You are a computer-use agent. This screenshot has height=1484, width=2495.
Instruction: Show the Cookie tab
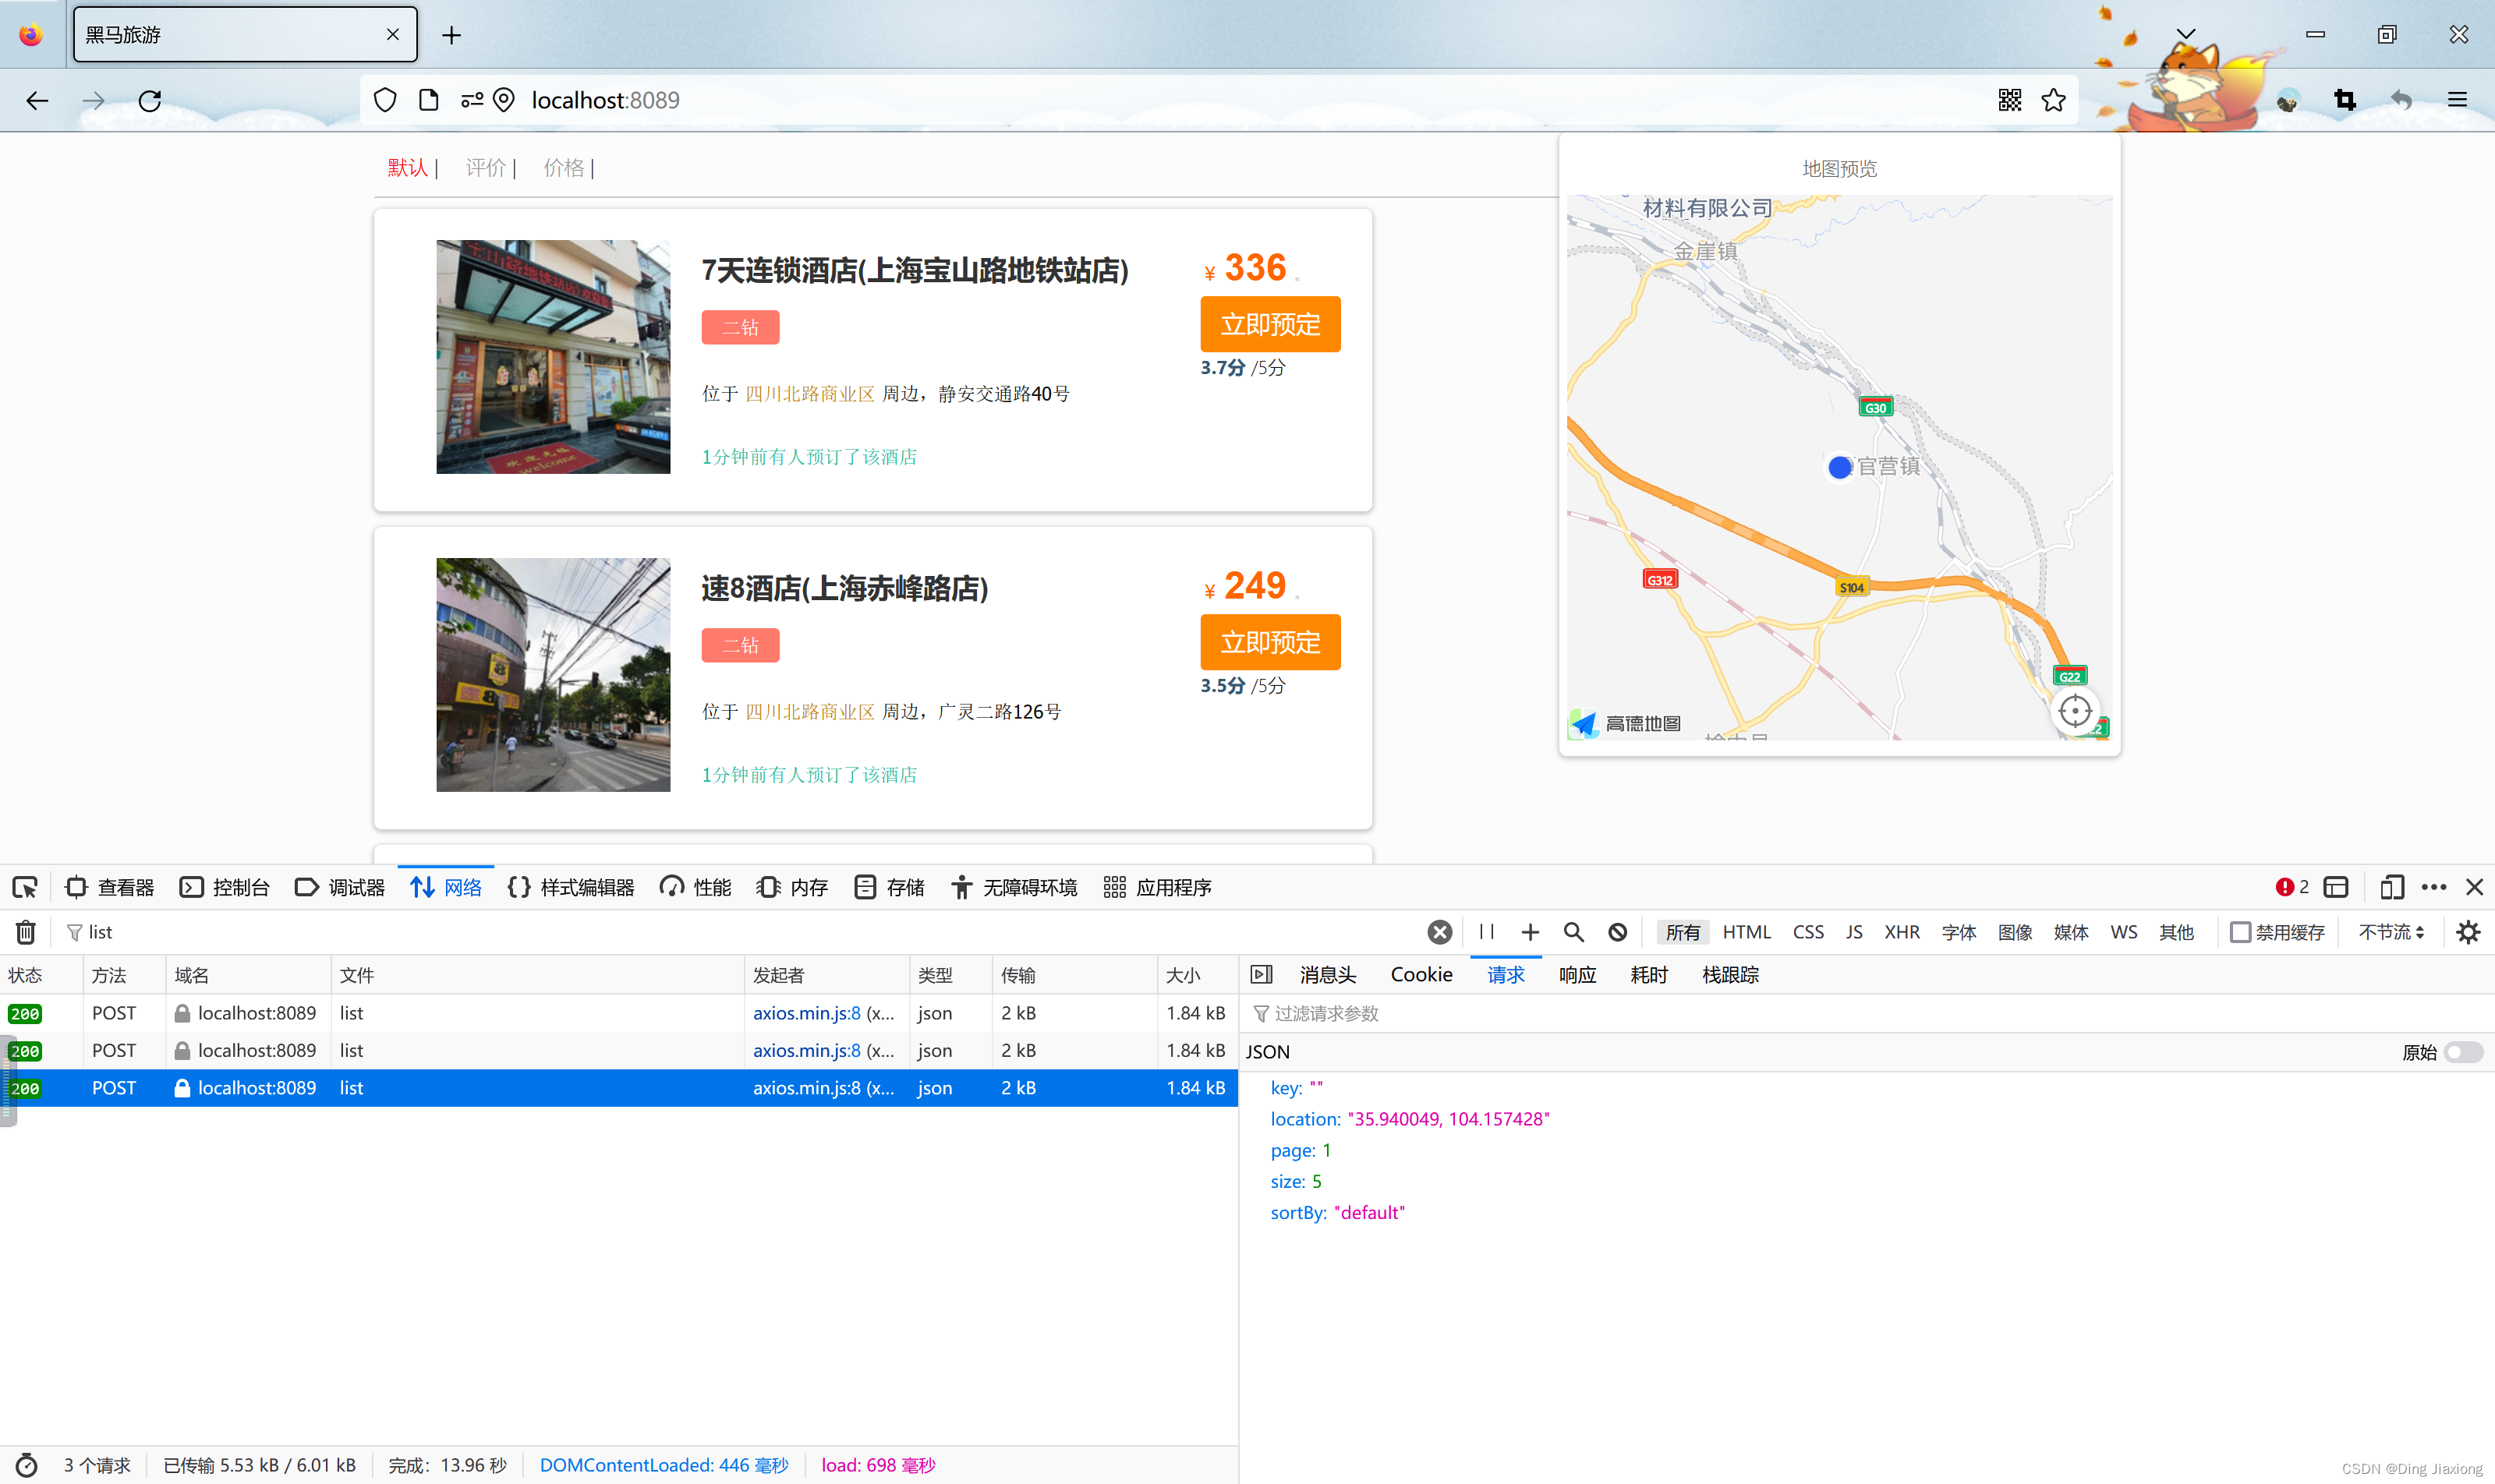1421,975
